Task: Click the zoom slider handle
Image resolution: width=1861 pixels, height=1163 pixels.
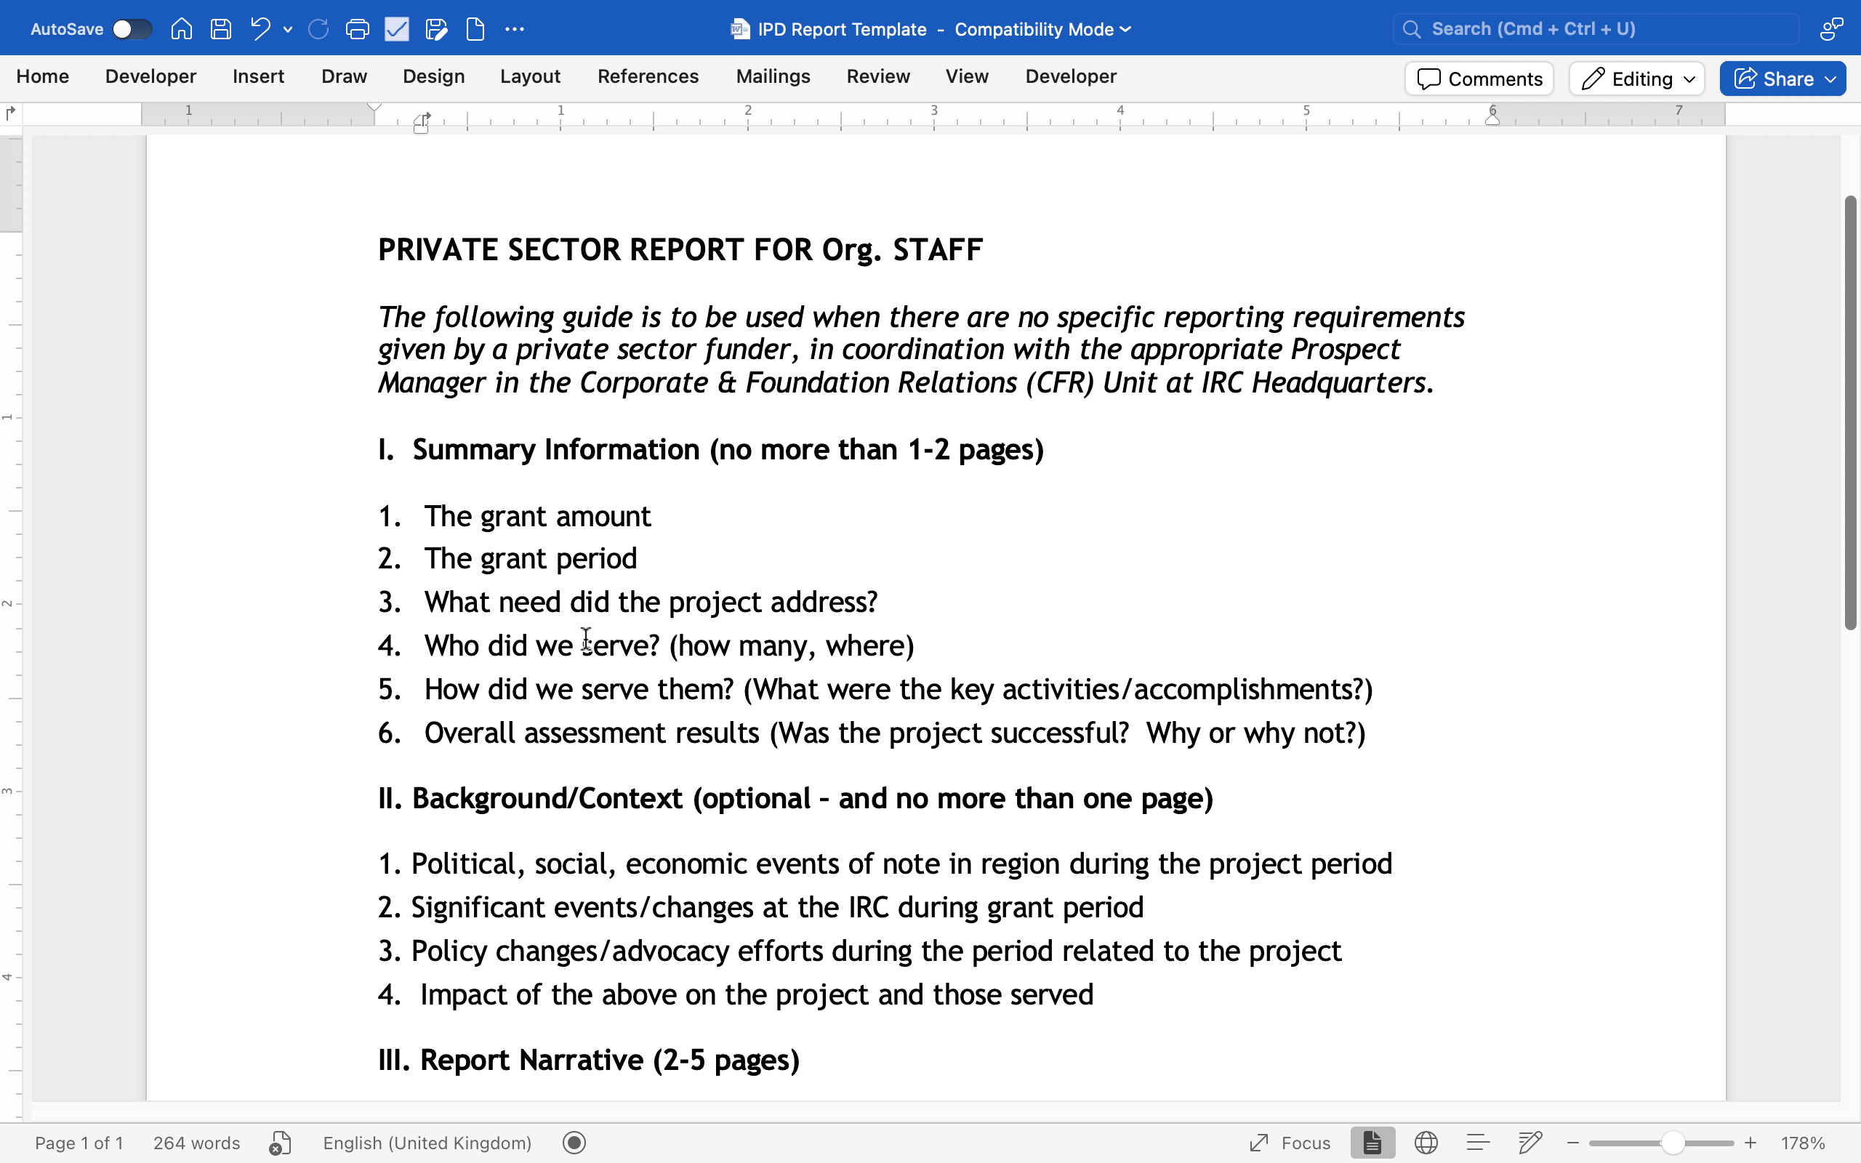Action: click(x=1672, y=1143)
